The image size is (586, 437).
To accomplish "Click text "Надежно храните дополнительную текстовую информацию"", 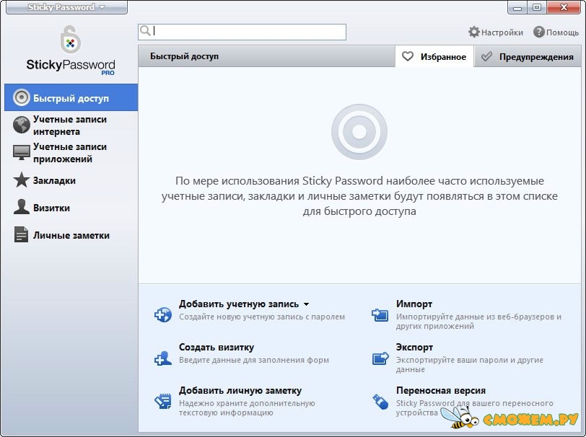I will point(247,408).
